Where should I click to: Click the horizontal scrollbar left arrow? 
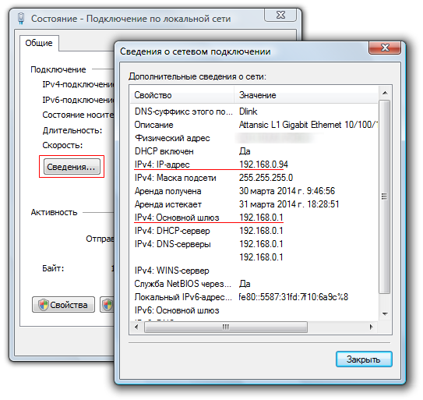136,327
